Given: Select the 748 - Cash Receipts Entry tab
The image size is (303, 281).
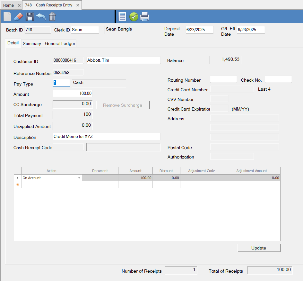Looking at the screenshot, I should coord(48,5).
